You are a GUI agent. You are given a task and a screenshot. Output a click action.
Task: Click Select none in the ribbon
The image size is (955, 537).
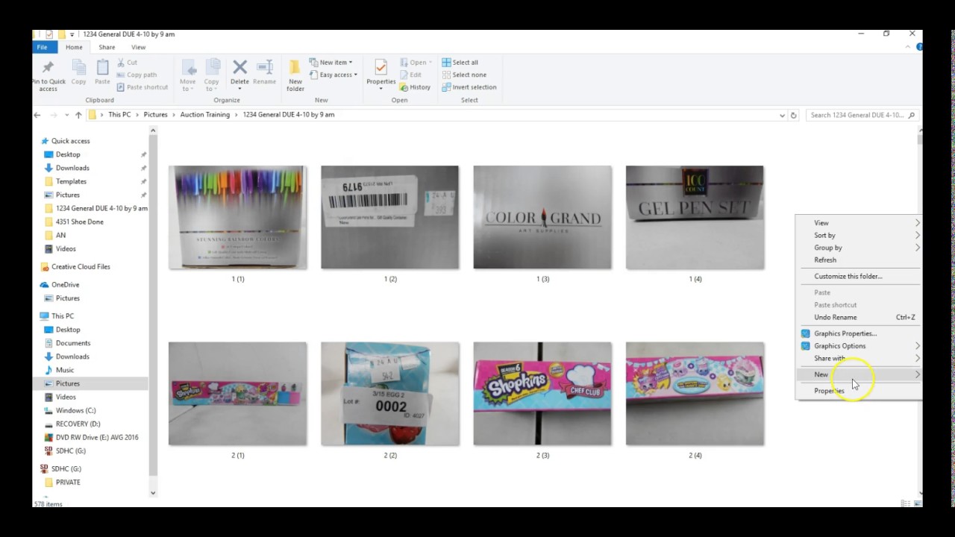463,75
